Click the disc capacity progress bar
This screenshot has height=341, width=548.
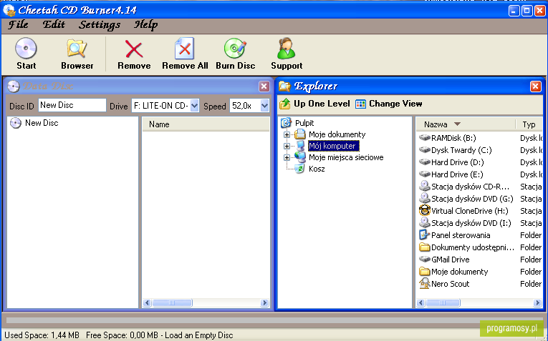click(x=274, y=320)
